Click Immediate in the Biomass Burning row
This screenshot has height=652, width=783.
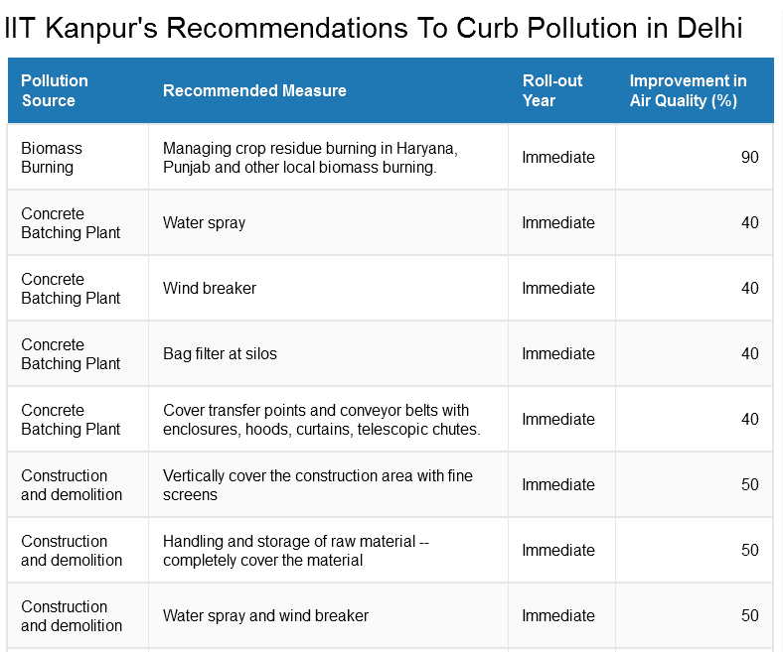558,157
